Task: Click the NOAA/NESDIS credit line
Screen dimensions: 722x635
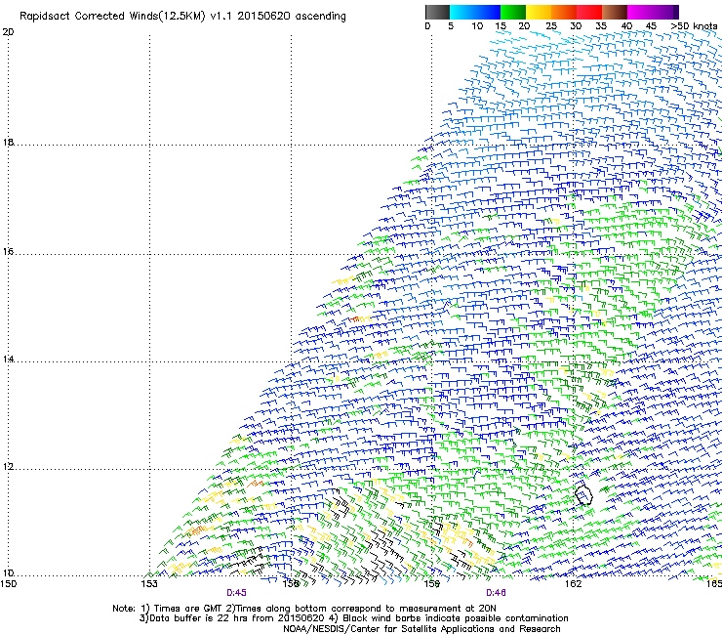Action: (x=421, y=629)
